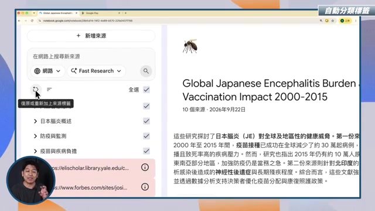Image resolution: width=375 pixels, height=211 pixels.
Task: Toggle the 疫苗與疾病負擔 checkbox
Action: (x=146, y=151)
